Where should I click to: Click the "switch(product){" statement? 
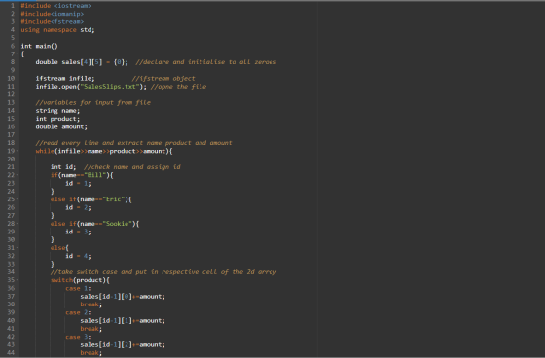click(80, 280)
